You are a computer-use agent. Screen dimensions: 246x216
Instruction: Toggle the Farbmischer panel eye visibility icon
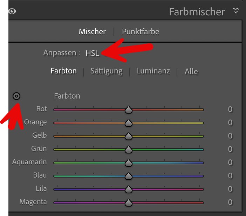pos(12,11)
